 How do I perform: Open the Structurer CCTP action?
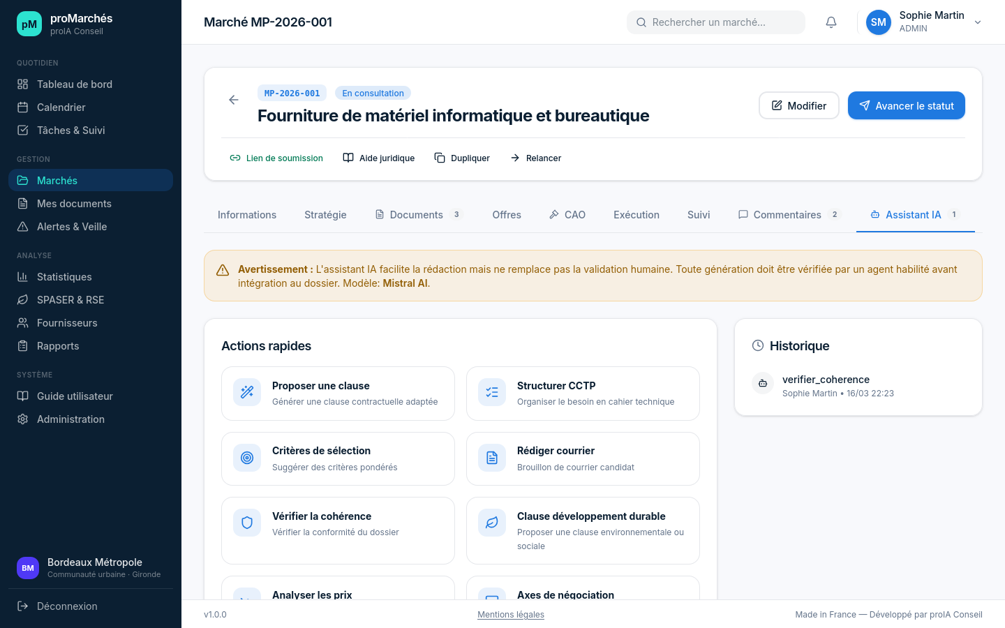[583, 393]
